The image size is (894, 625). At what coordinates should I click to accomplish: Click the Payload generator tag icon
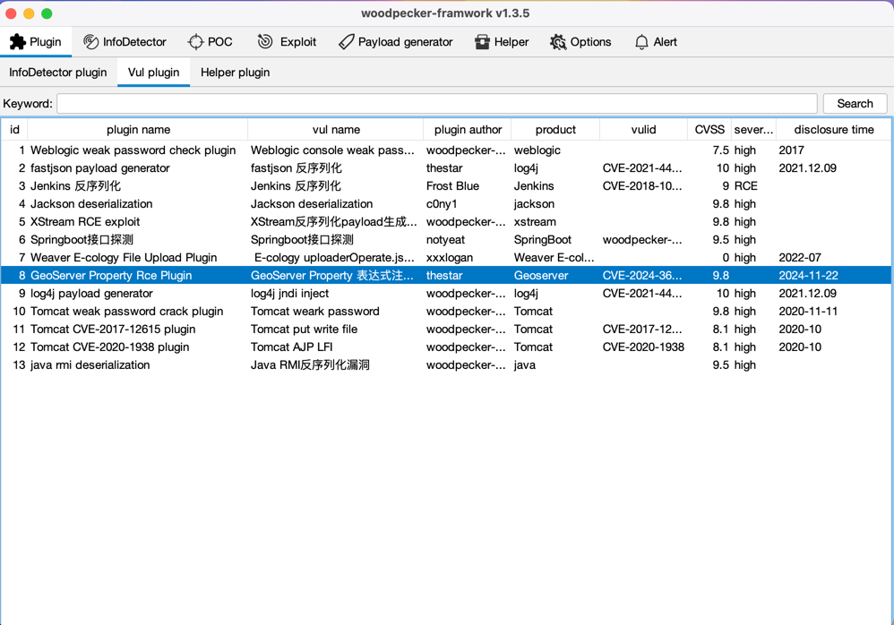(346, 41)
